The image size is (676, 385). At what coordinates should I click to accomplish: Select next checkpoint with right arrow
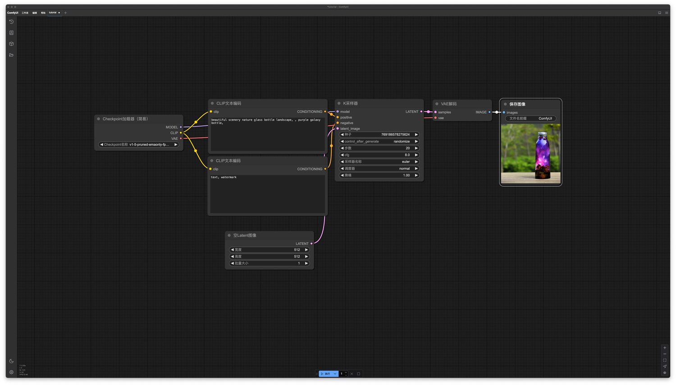tap(176, 145)
